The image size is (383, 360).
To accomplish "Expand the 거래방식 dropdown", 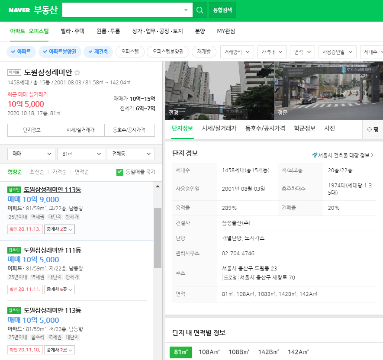I will (237, 52).
